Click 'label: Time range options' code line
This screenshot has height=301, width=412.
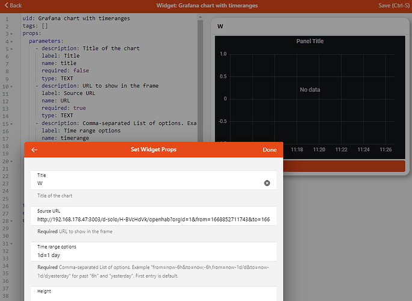[81, 131]
